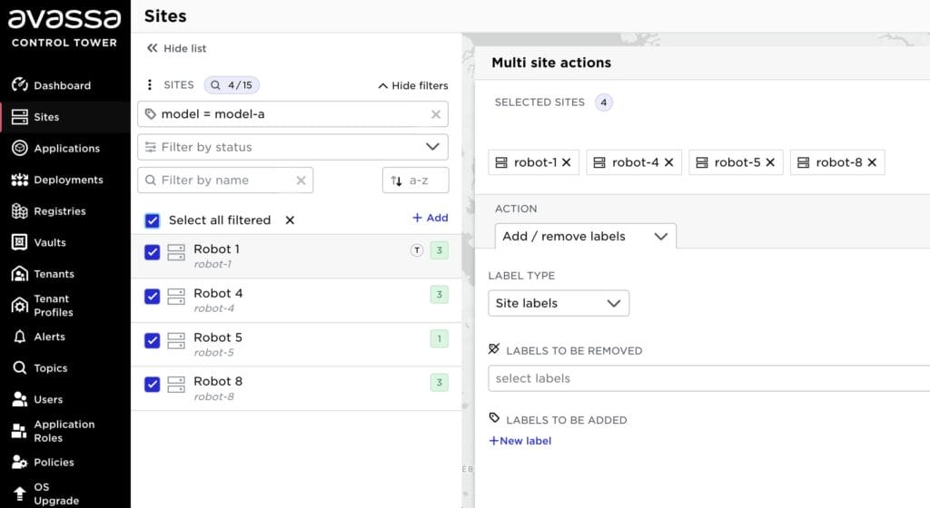Click the labels to be removed field

(708, 378)
